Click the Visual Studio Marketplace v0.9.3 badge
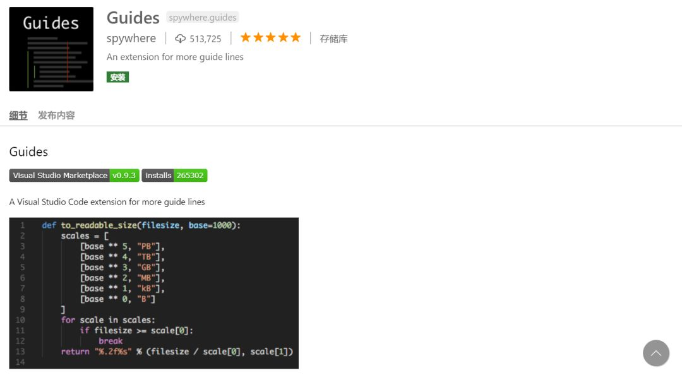The image size is (682, 375). 74,176
